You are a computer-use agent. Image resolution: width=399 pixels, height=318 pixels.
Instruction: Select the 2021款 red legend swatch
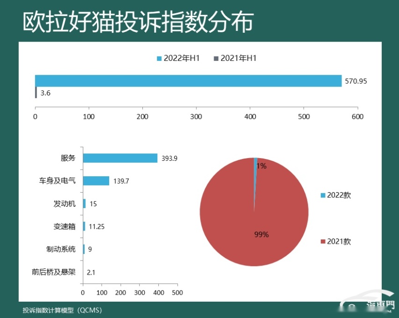click(x=323, y=241)
